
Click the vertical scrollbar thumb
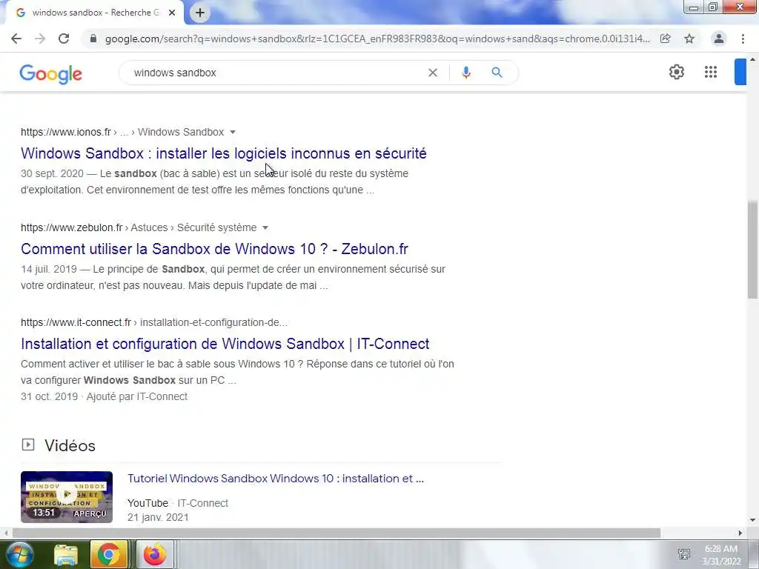pos(752,250)
